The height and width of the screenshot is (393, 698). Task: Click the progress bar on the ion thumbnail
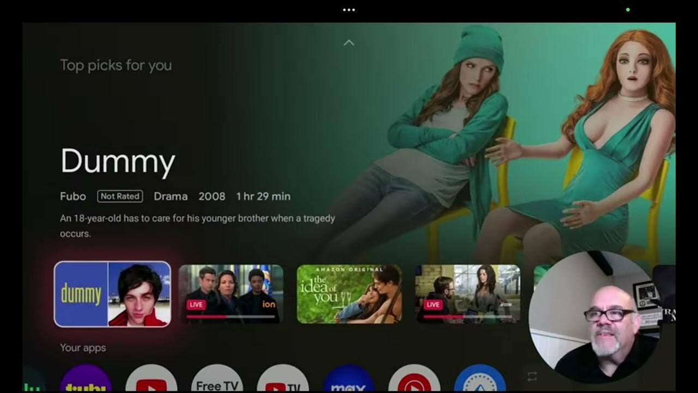[231, 317]
